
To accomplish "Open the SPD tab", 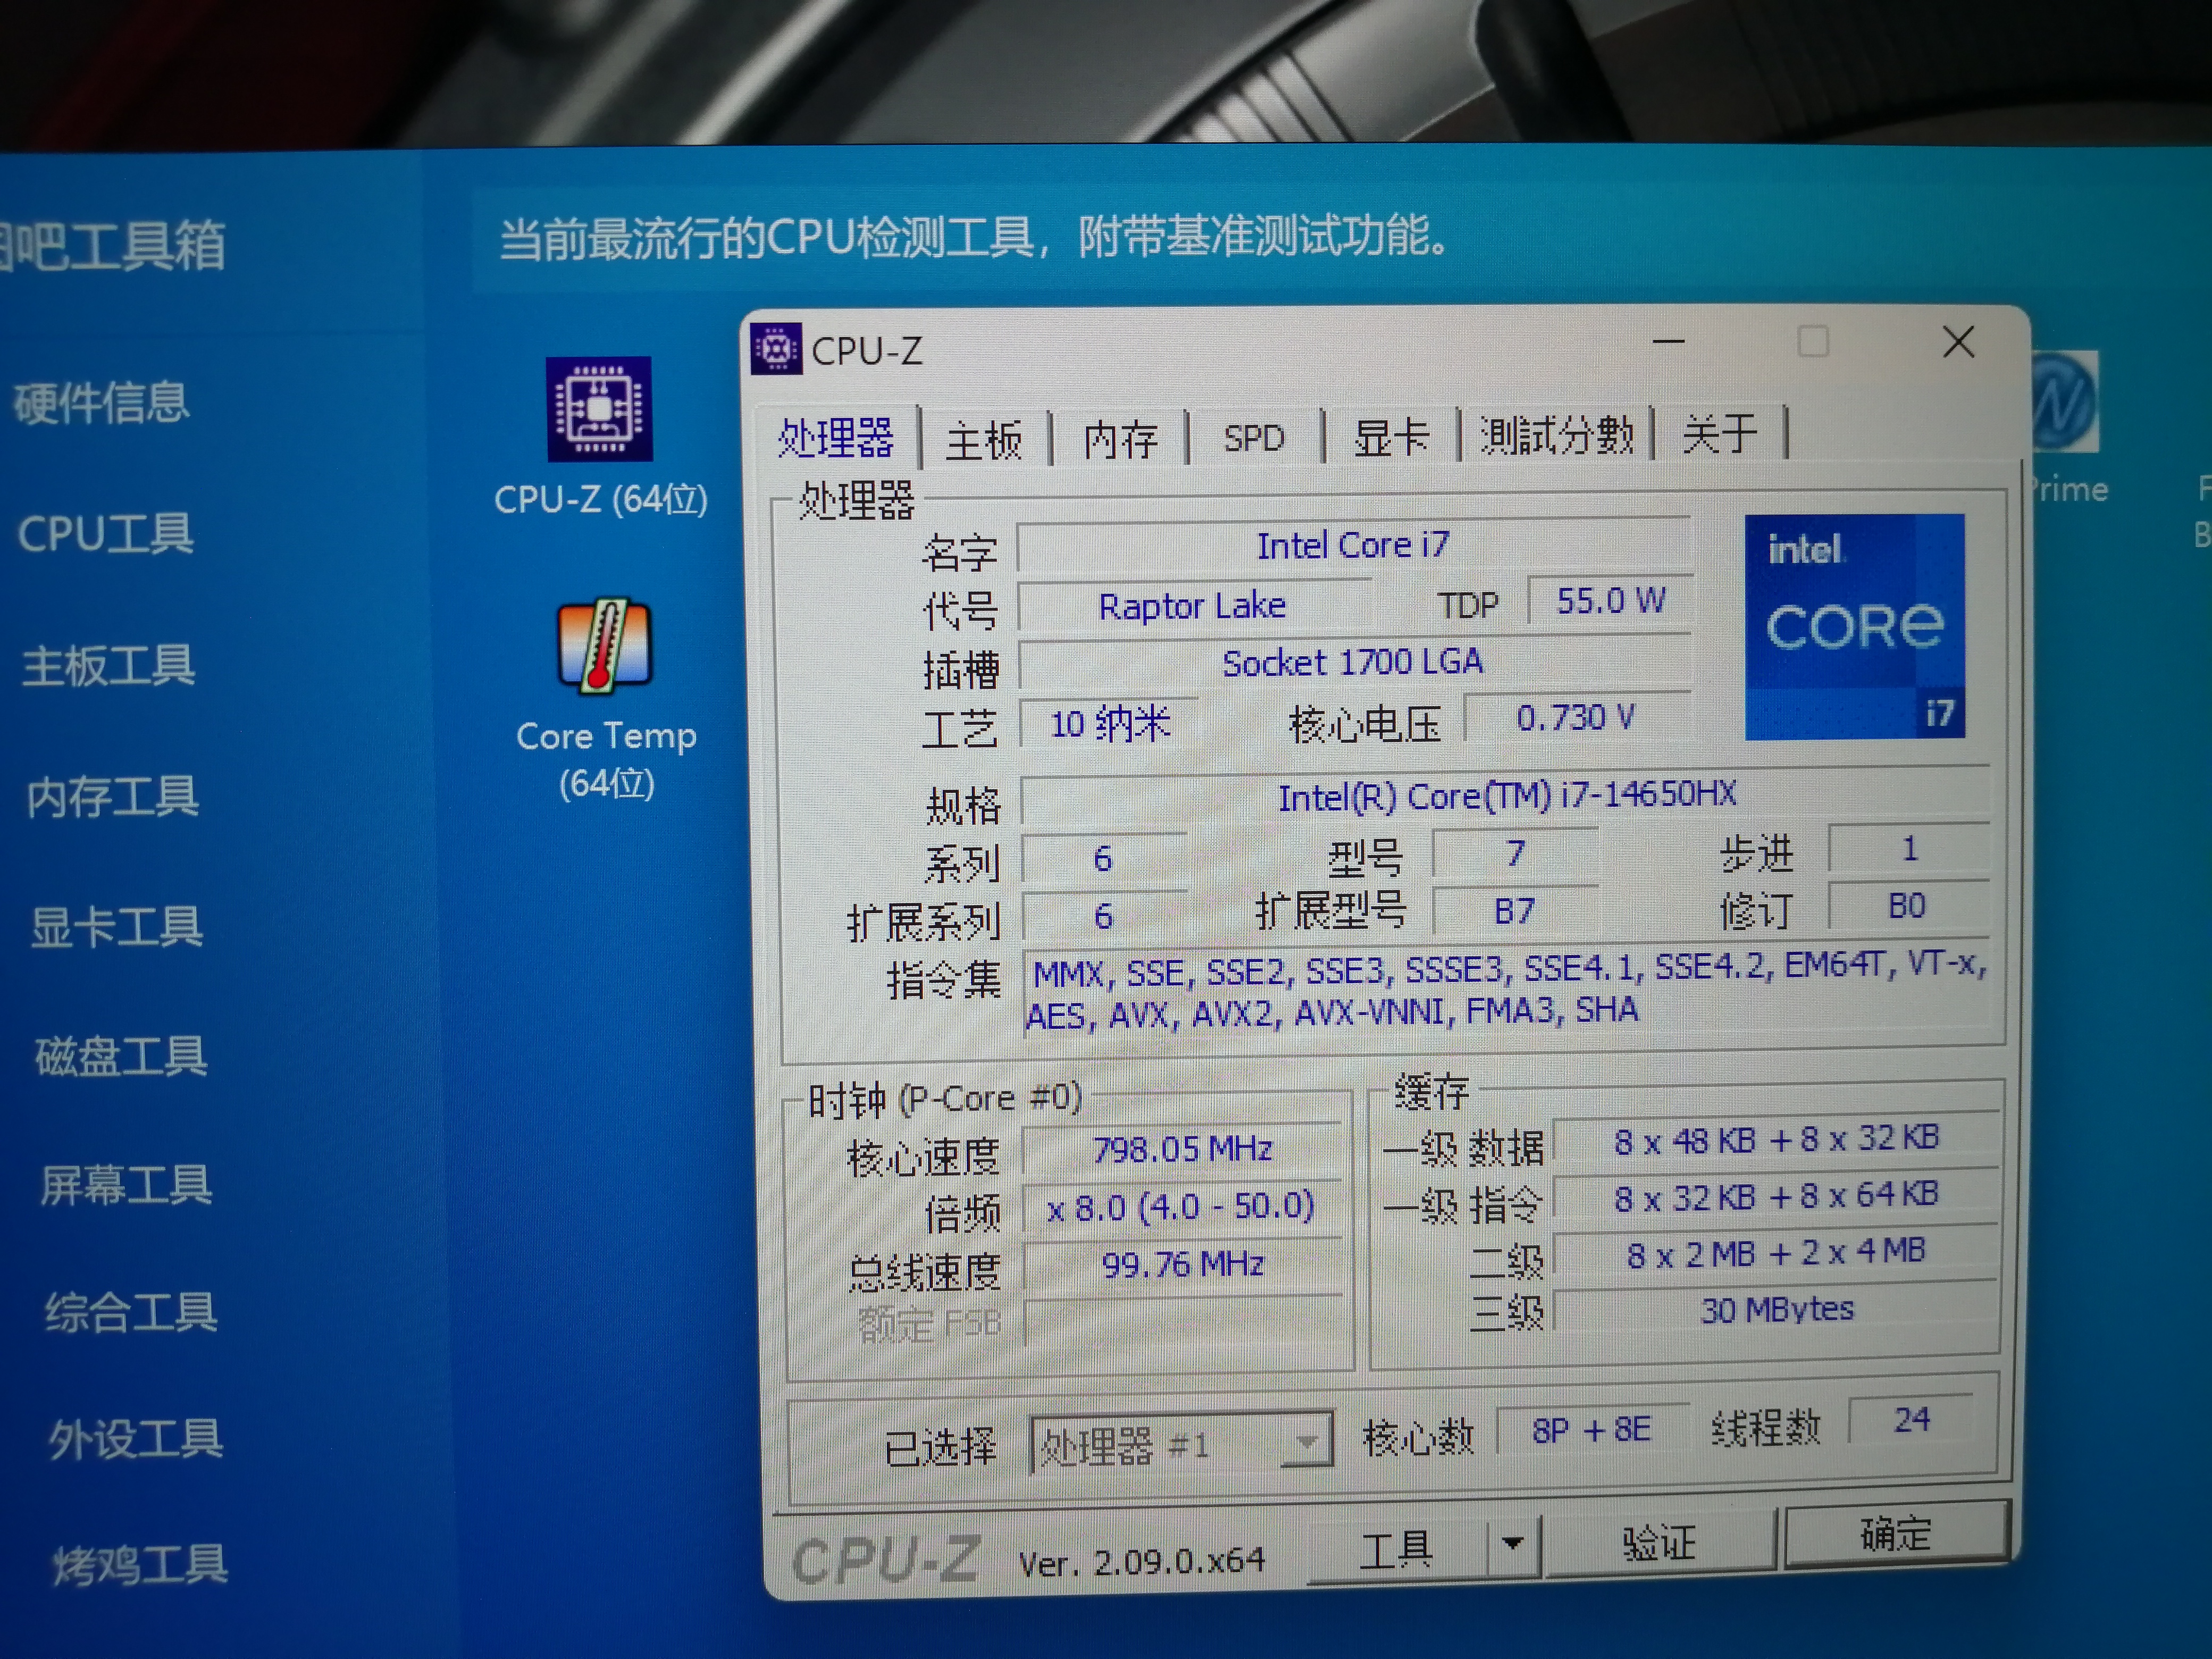I will [1253, 438].
